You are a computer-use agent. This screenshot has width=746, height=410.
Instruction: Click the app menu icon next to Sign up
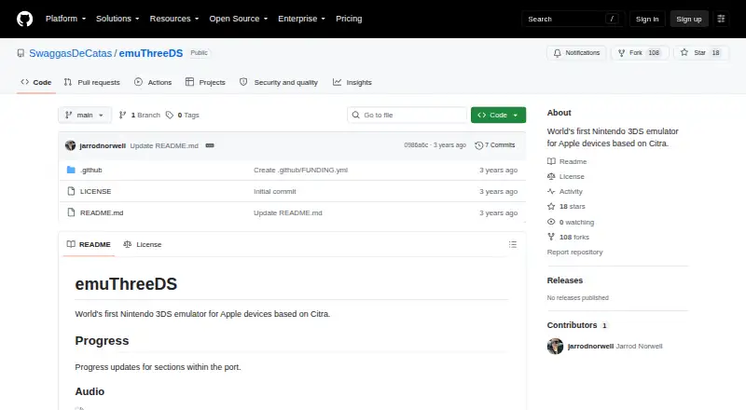(721, 19)
